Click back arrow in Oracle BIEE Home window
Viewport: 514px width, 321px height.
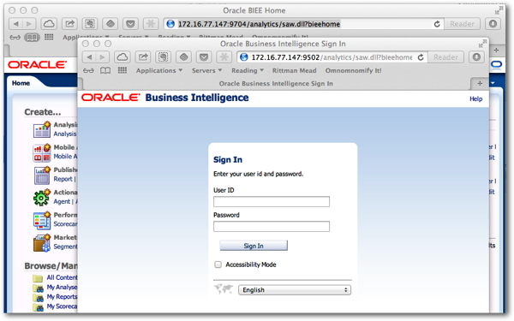[15, 24]
